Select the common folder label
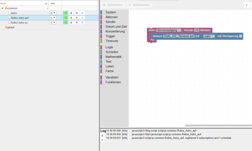The width and height of the screenshot is (252, 151). pyautogui.click(x=12, y=8)
